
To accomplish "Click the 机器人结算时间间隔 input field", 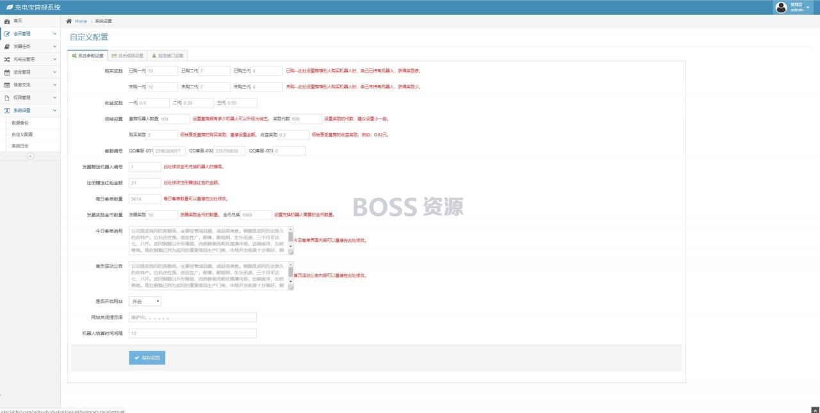I will 192,333.
